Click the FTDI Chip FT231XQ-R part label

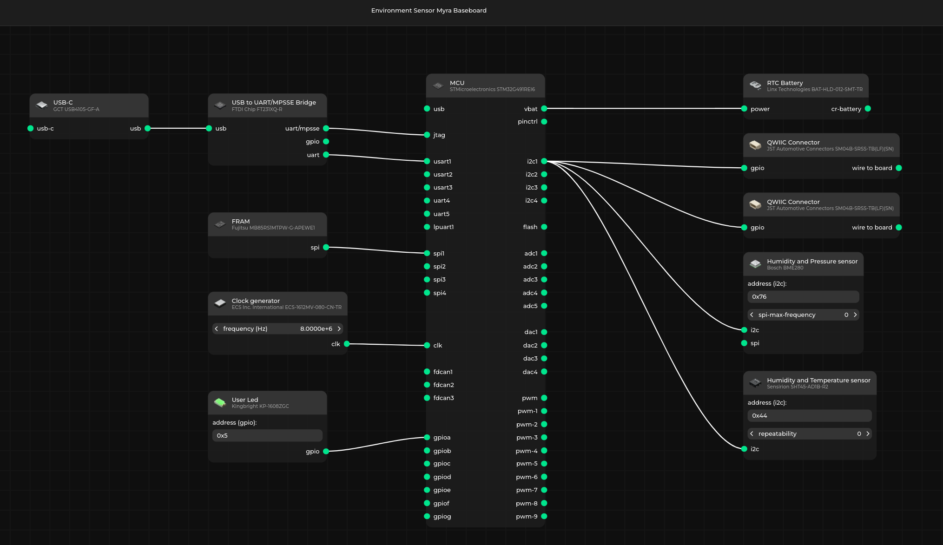257,109
